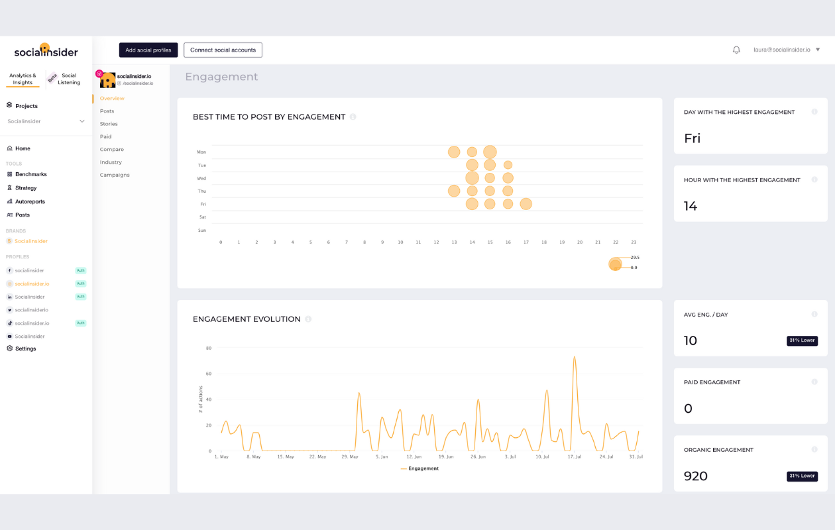Screen dimensions: 835x530
Task: Click the Friday 17h engagement bubble
Action: [526, 204]
